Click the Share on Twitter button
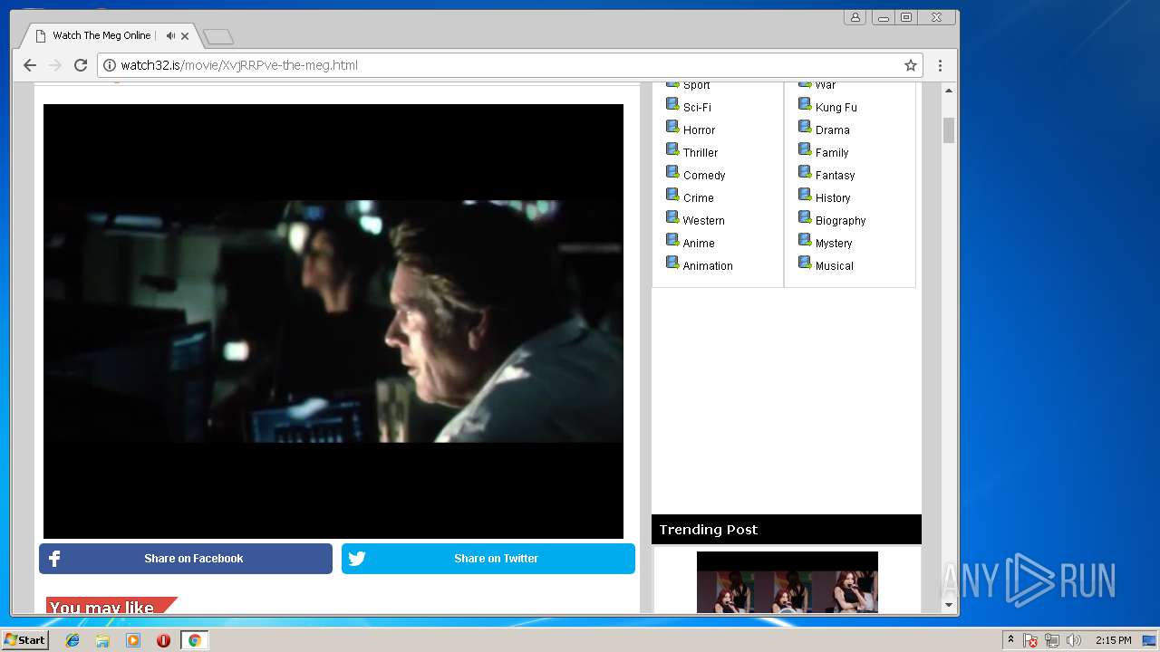 pyautogui.click(x=488, y=559)
